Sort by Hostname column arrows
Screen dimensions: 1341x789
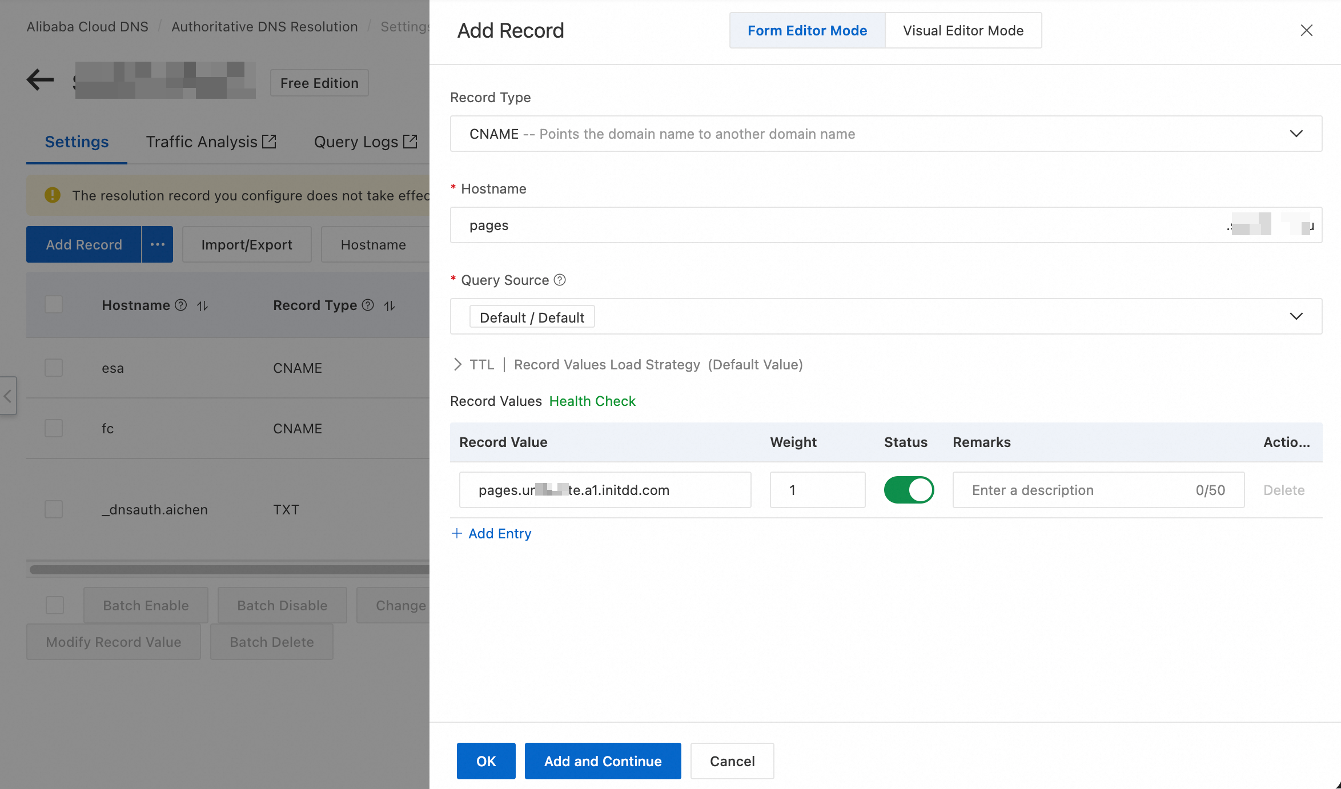[x=203, y=306]
